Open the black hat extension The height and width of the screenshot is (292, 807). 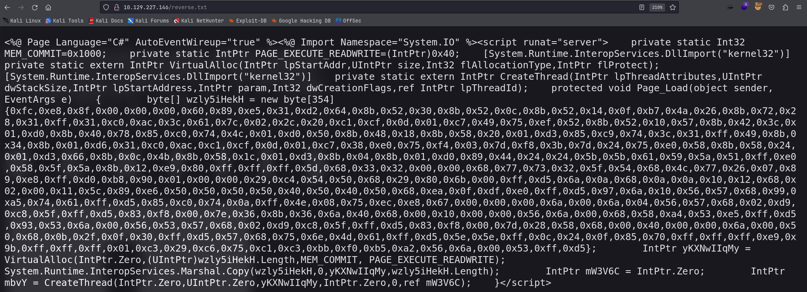(730, 7)
